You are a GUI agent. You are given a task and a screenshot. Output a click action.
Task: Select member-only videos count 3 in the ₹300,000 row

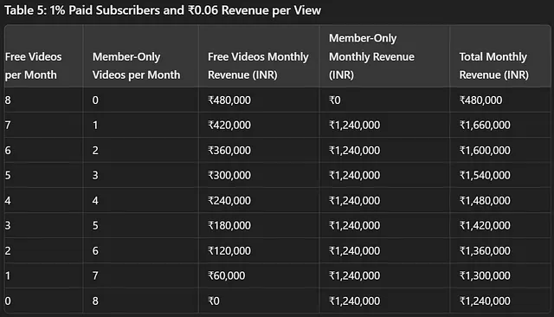coord(95,175)
